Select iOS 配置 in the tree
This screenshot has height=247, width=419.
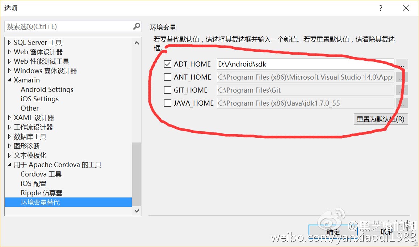click(33, 183)
